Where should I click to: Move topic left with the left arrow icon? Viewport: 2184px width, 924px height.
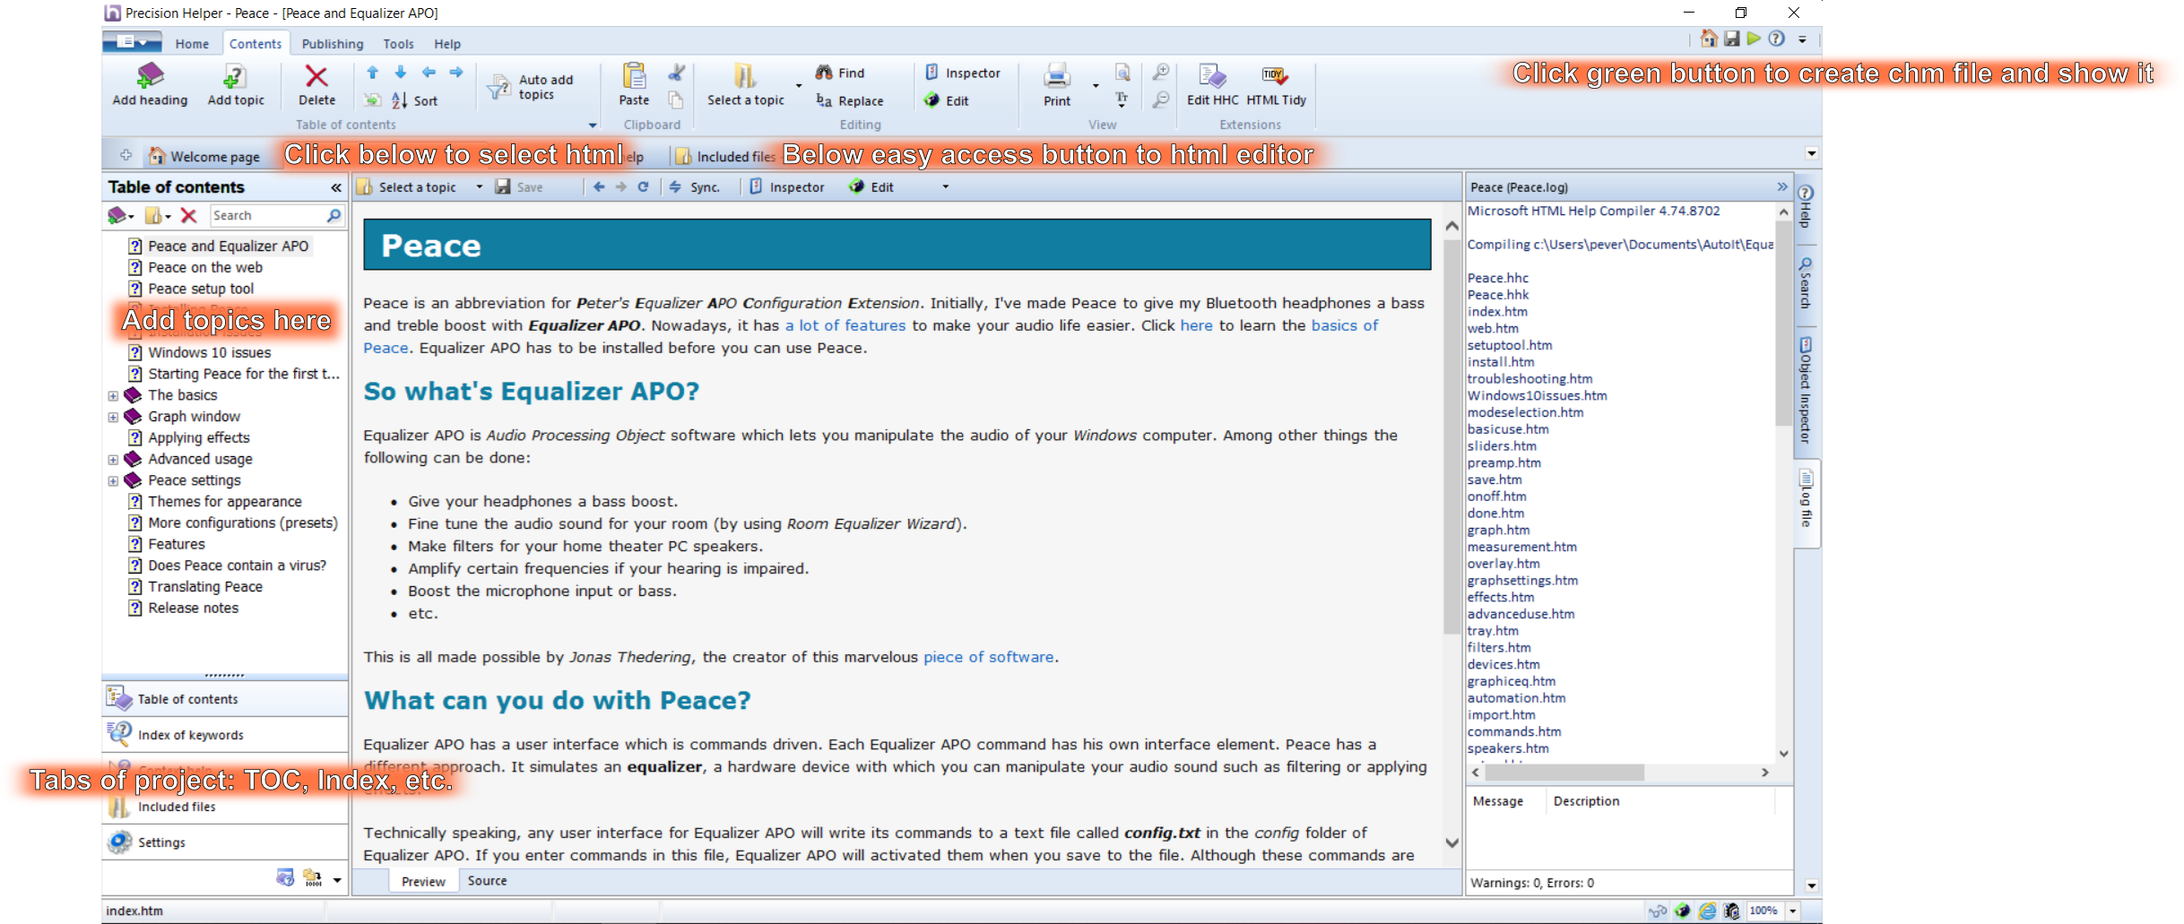point(429,73)
